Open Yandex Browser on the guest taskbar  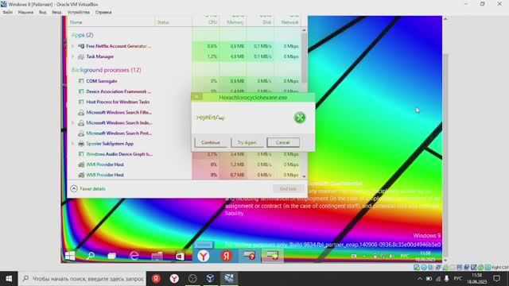click(204, 256)
